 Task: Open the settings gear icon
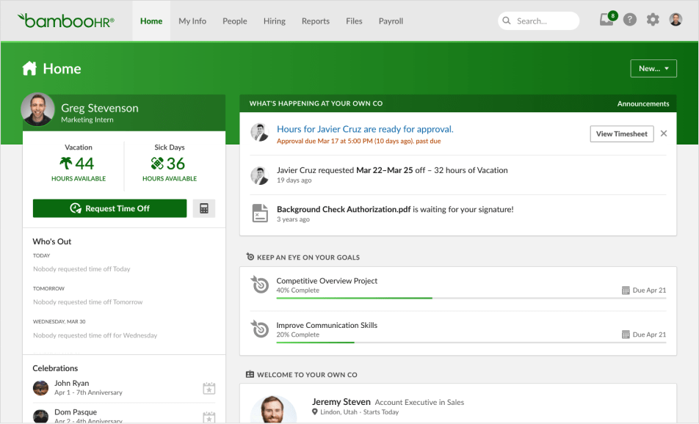tap(653, 21)
